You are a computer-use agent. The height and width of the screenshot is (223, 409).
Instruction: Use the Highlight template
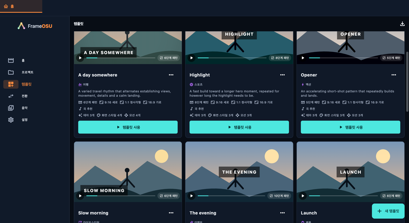point(239,127)
